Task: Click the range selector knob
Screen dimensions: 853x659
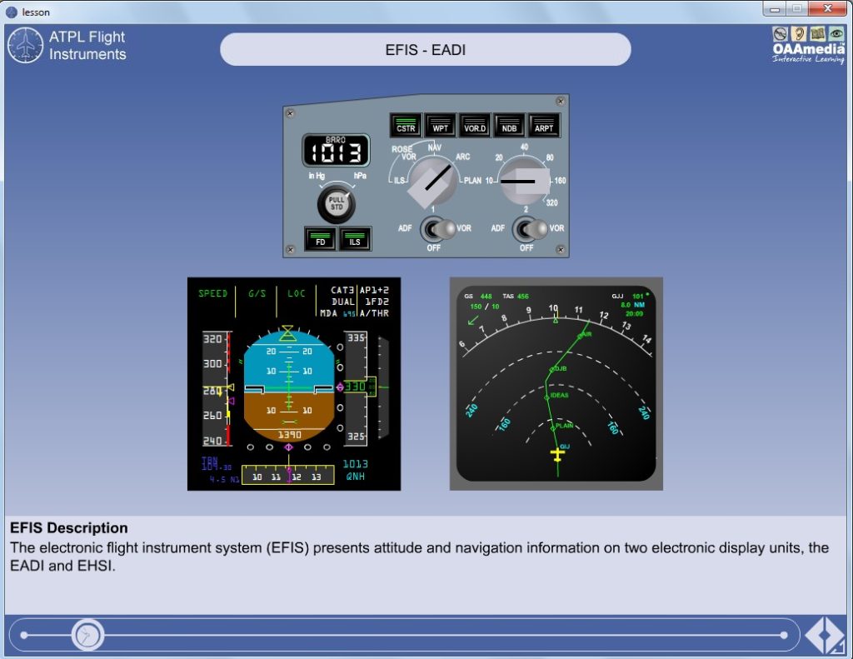Action: 525,182
